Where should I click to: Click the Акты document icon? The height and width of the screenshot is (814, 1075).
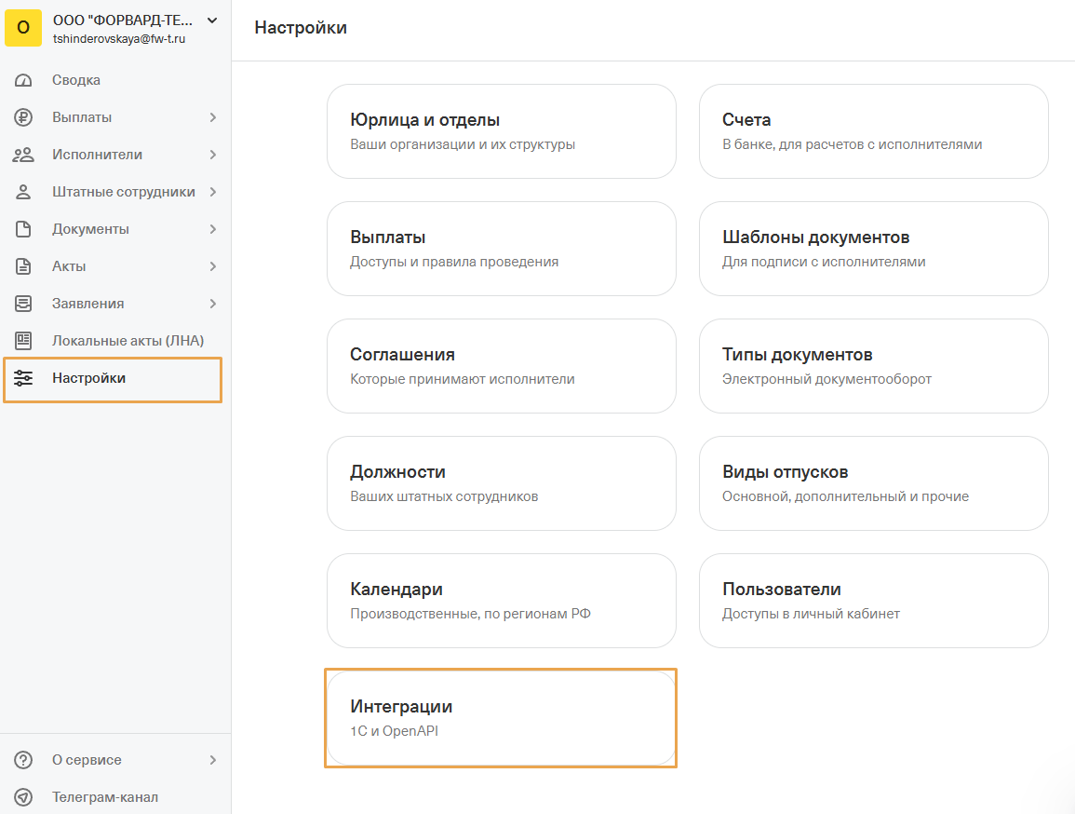[x=23, y=266]
